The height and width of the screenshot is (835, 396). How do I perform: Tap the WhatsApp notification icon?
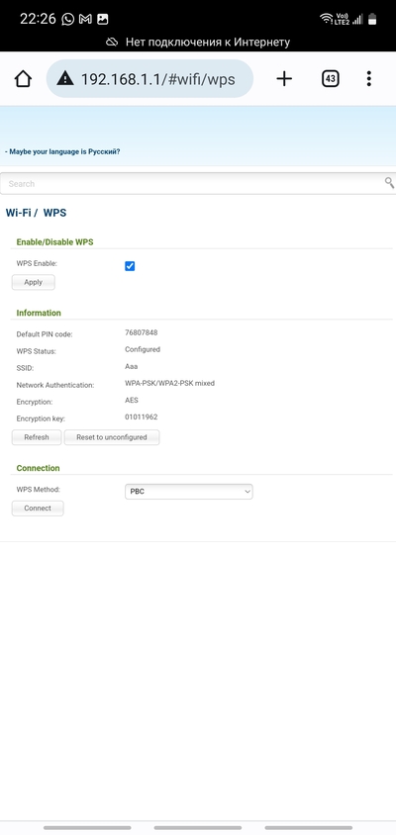[x=67, y=19]
